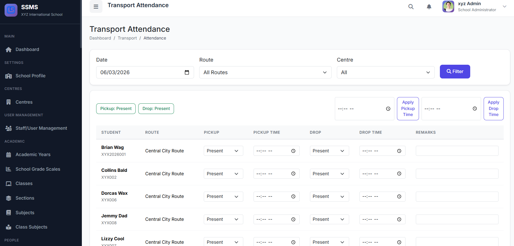Toggle the Pickup: Present bulk button
The width and height of the screenshot is (514, 246).
click(x=116, y=109)
